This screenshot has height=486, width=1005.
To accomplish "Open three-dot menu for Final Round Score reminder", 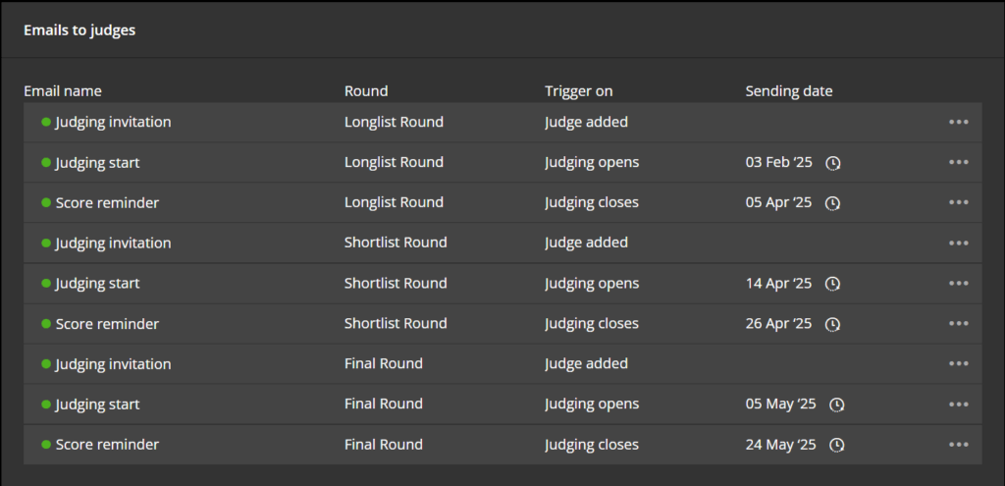I will 958,445.
